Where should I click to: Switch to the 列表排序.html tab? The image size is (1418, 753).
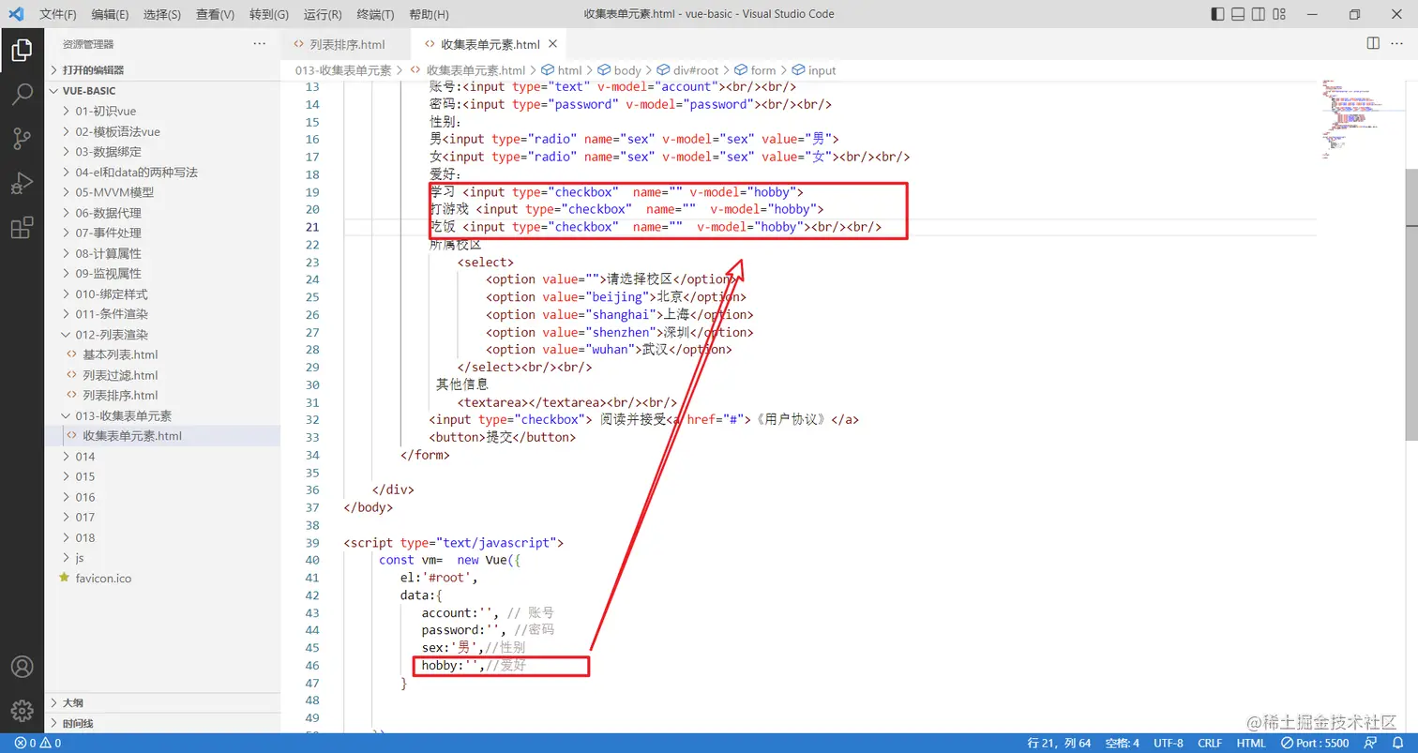(346, 44)
